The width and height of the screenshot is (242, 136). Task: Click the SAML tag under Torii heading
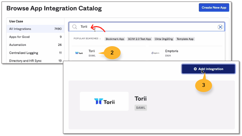(140, 108)
